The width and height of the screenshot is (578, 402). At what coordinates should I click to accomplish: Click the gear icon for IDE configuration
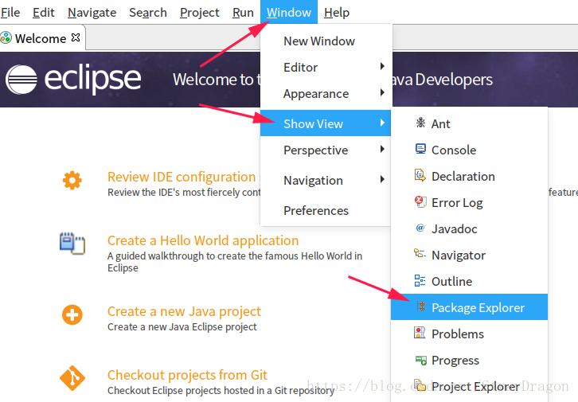[72, 181]
